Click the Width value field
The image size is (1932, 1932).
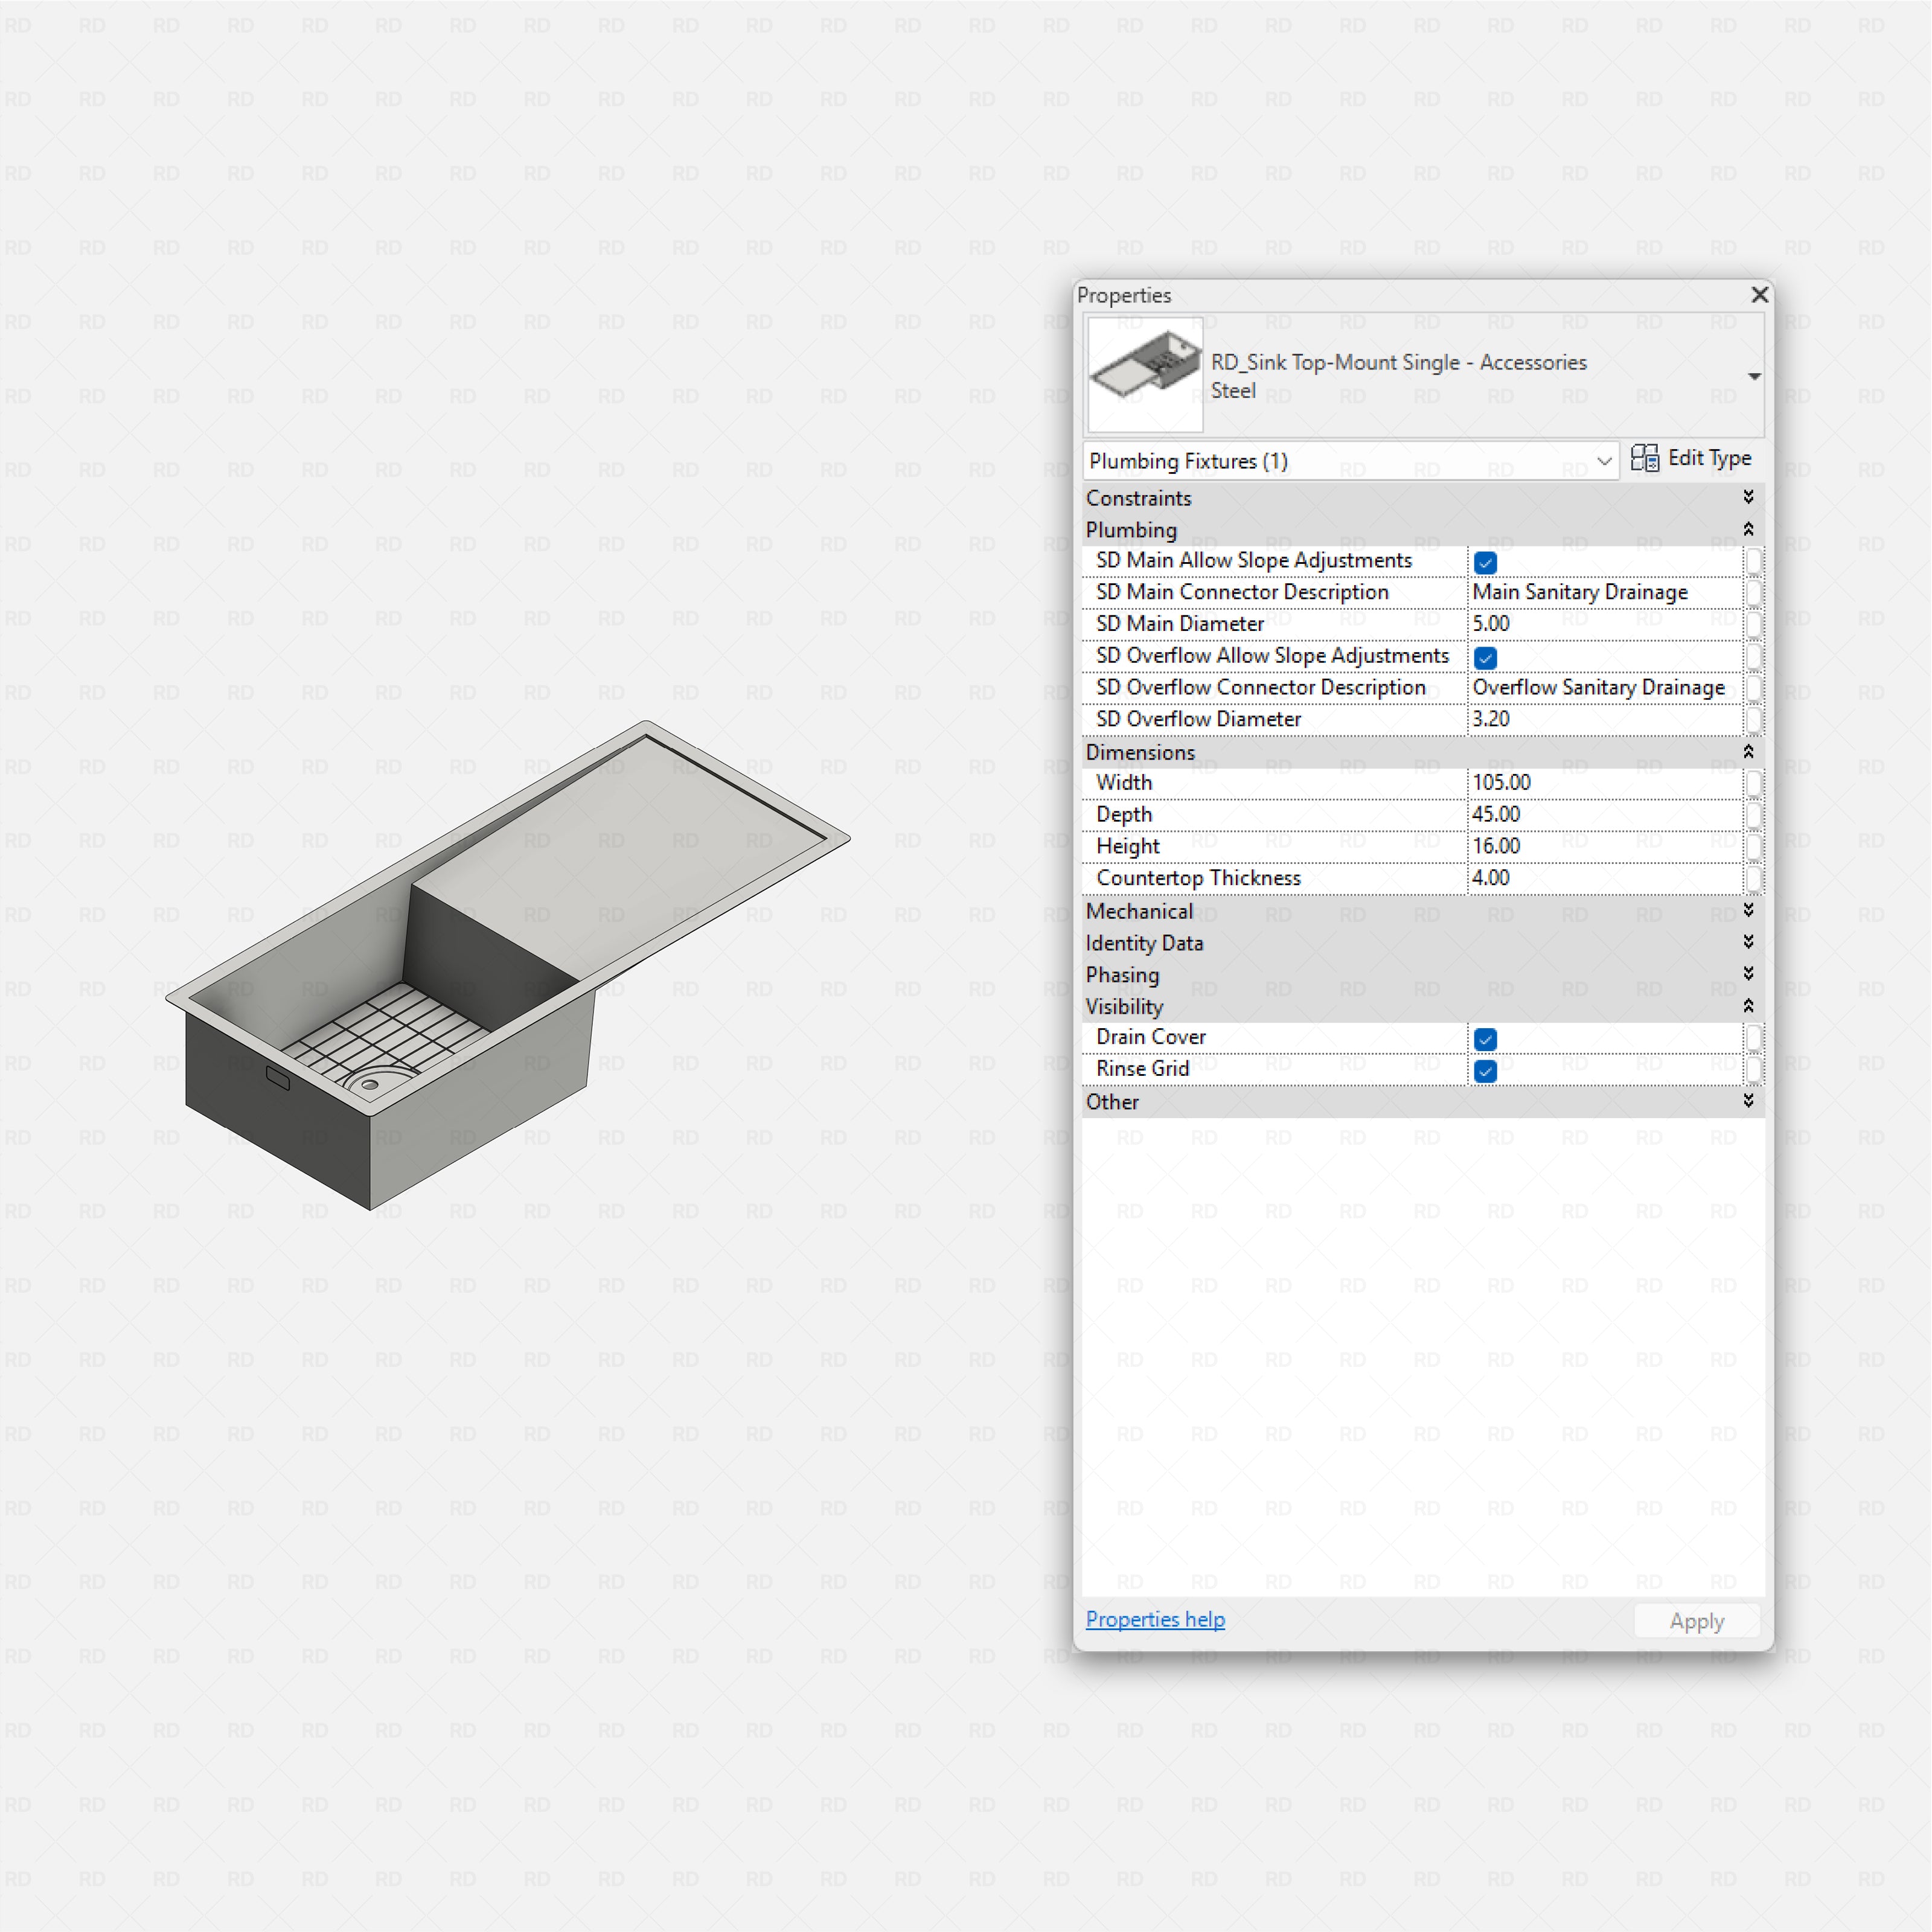[1600, 783]
